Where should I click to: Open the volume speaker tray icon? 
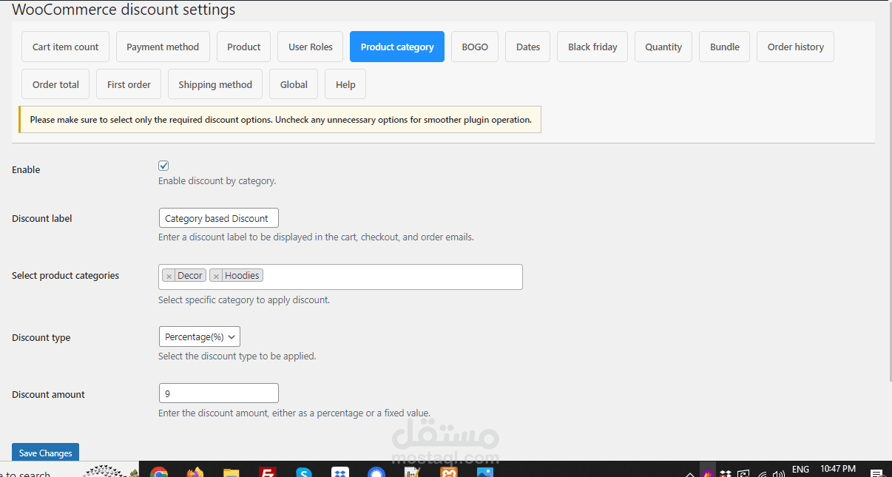[x=779, y=473]
